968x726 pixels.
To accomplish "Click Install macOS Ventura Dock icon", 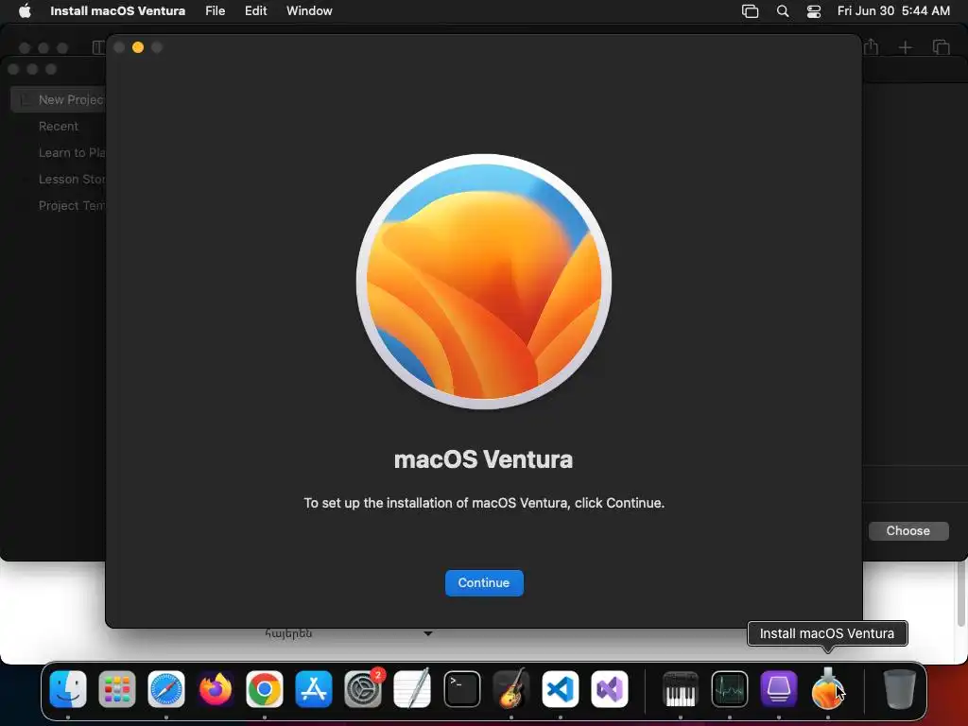I will [828, 689].
